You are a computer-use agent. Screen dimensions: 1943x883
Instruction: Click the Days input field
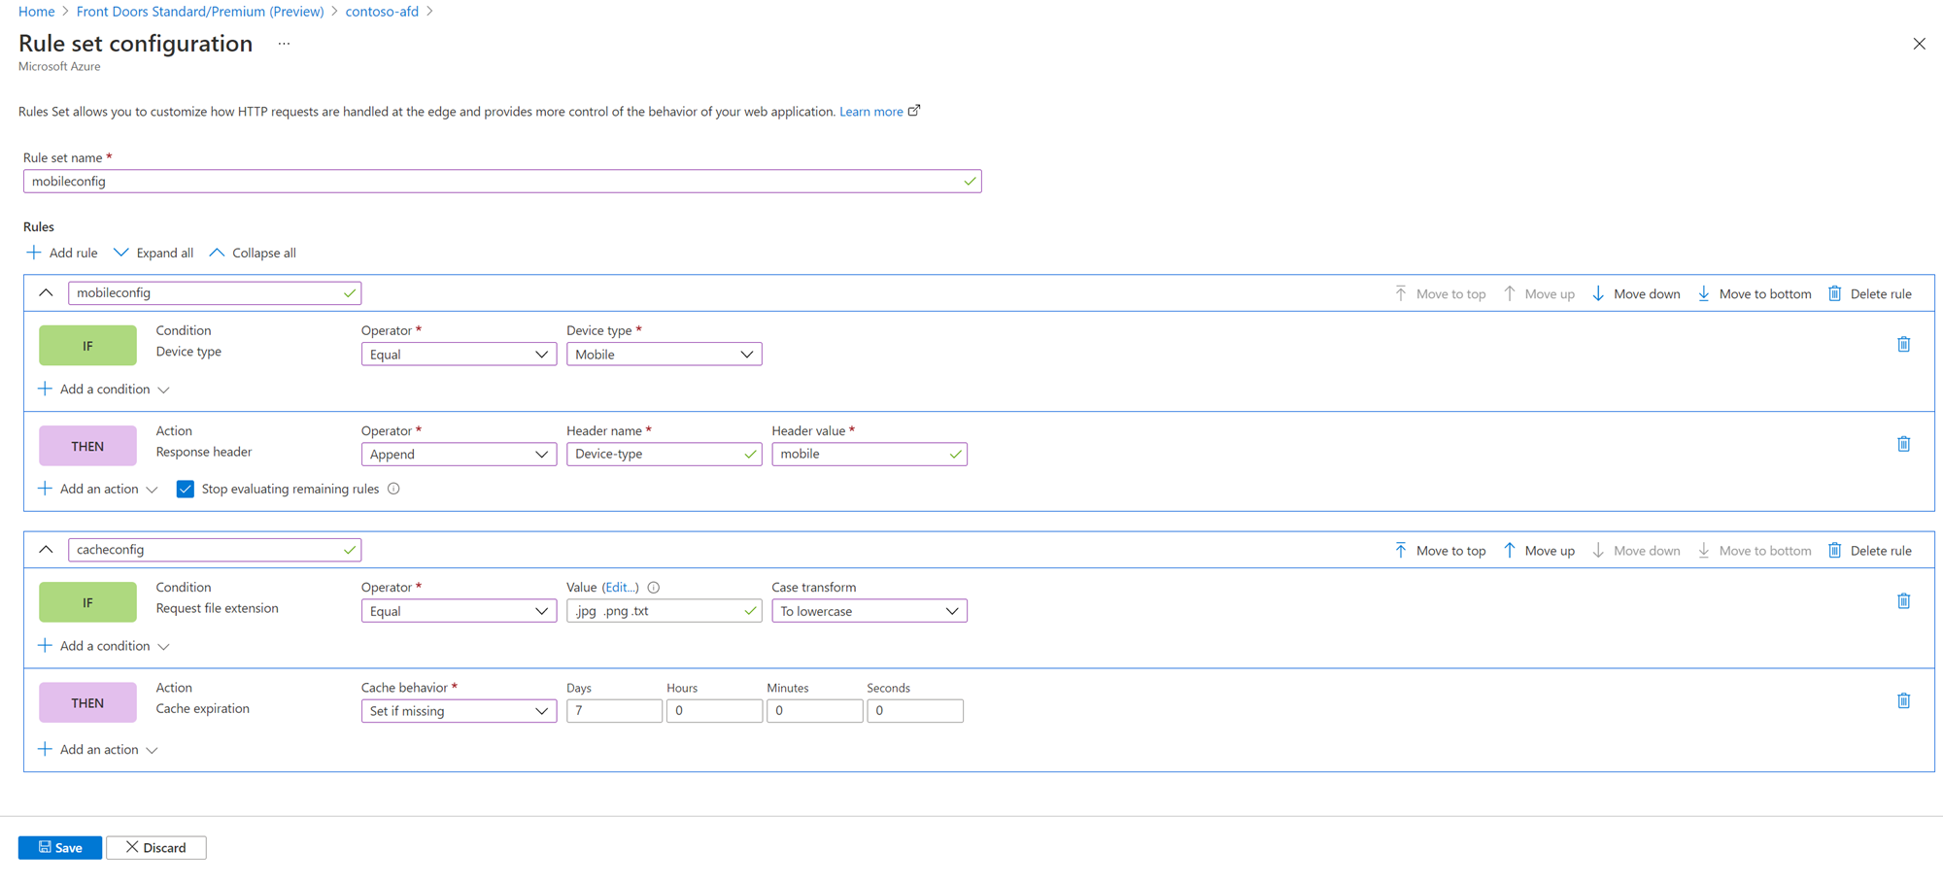[613, 711]
